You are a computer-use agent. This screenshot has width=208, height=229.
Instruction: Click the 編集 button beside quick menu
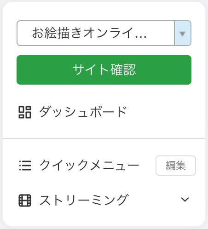click(x=176, y=166)
